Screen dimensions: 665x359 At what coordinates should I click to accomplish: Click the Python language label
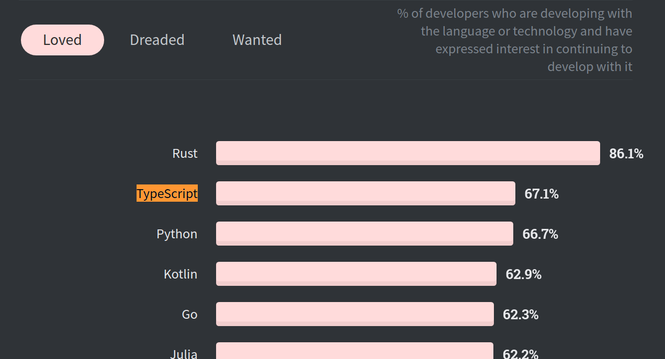177,234
